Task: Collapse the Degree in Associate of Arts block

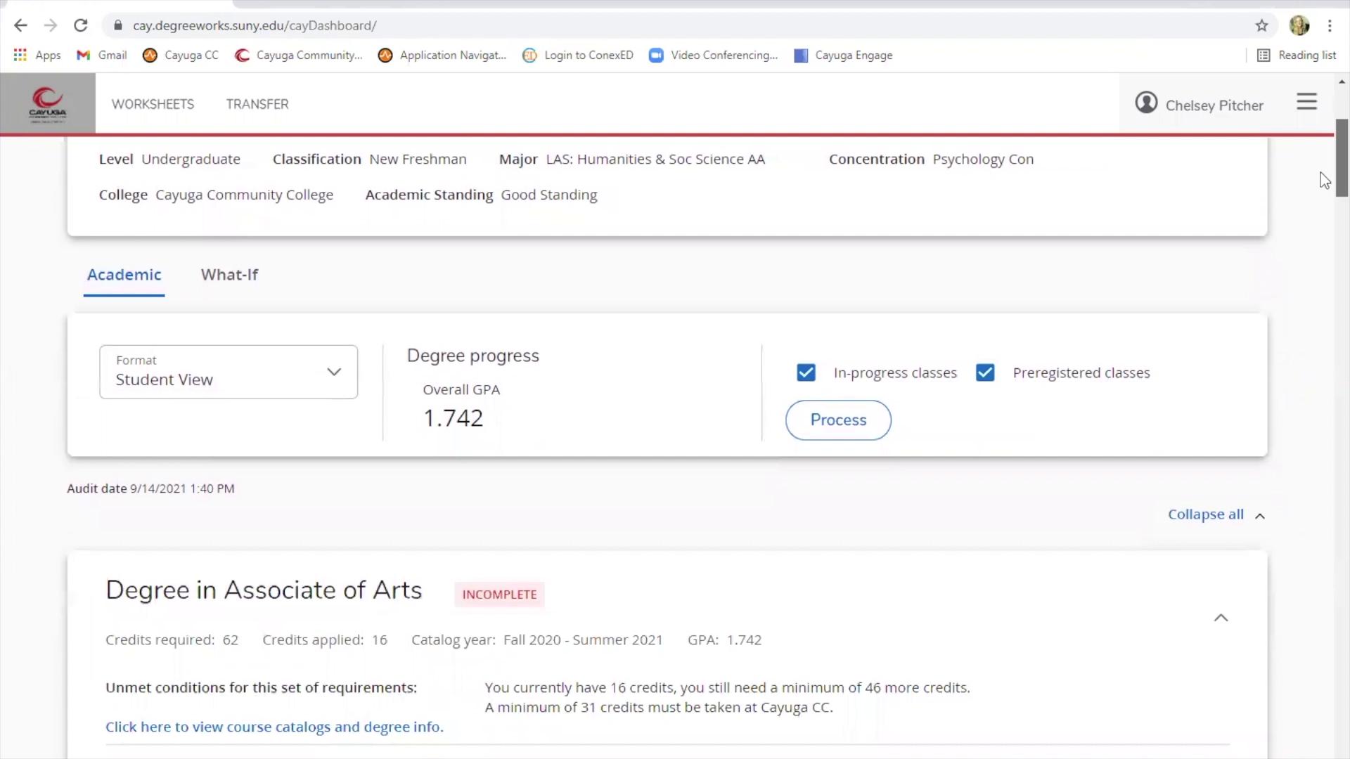Action: click(1221, 618)
